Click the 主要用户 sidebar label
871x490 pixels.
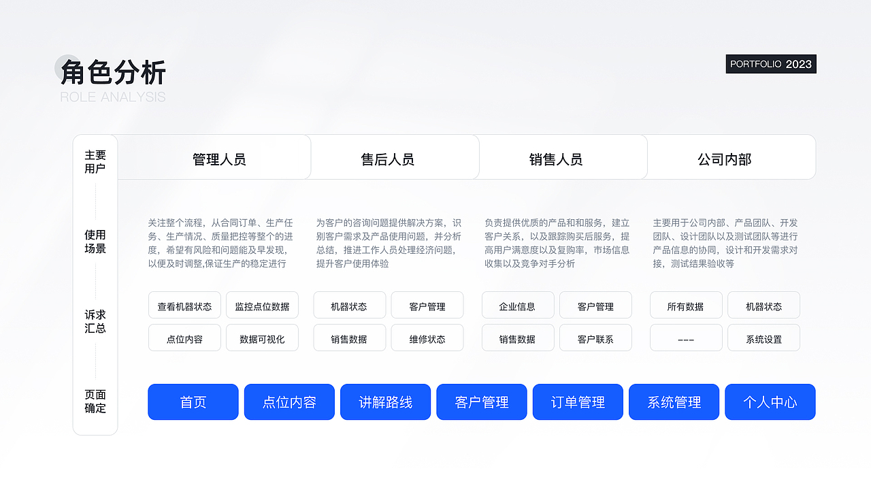tap(95, 162)
